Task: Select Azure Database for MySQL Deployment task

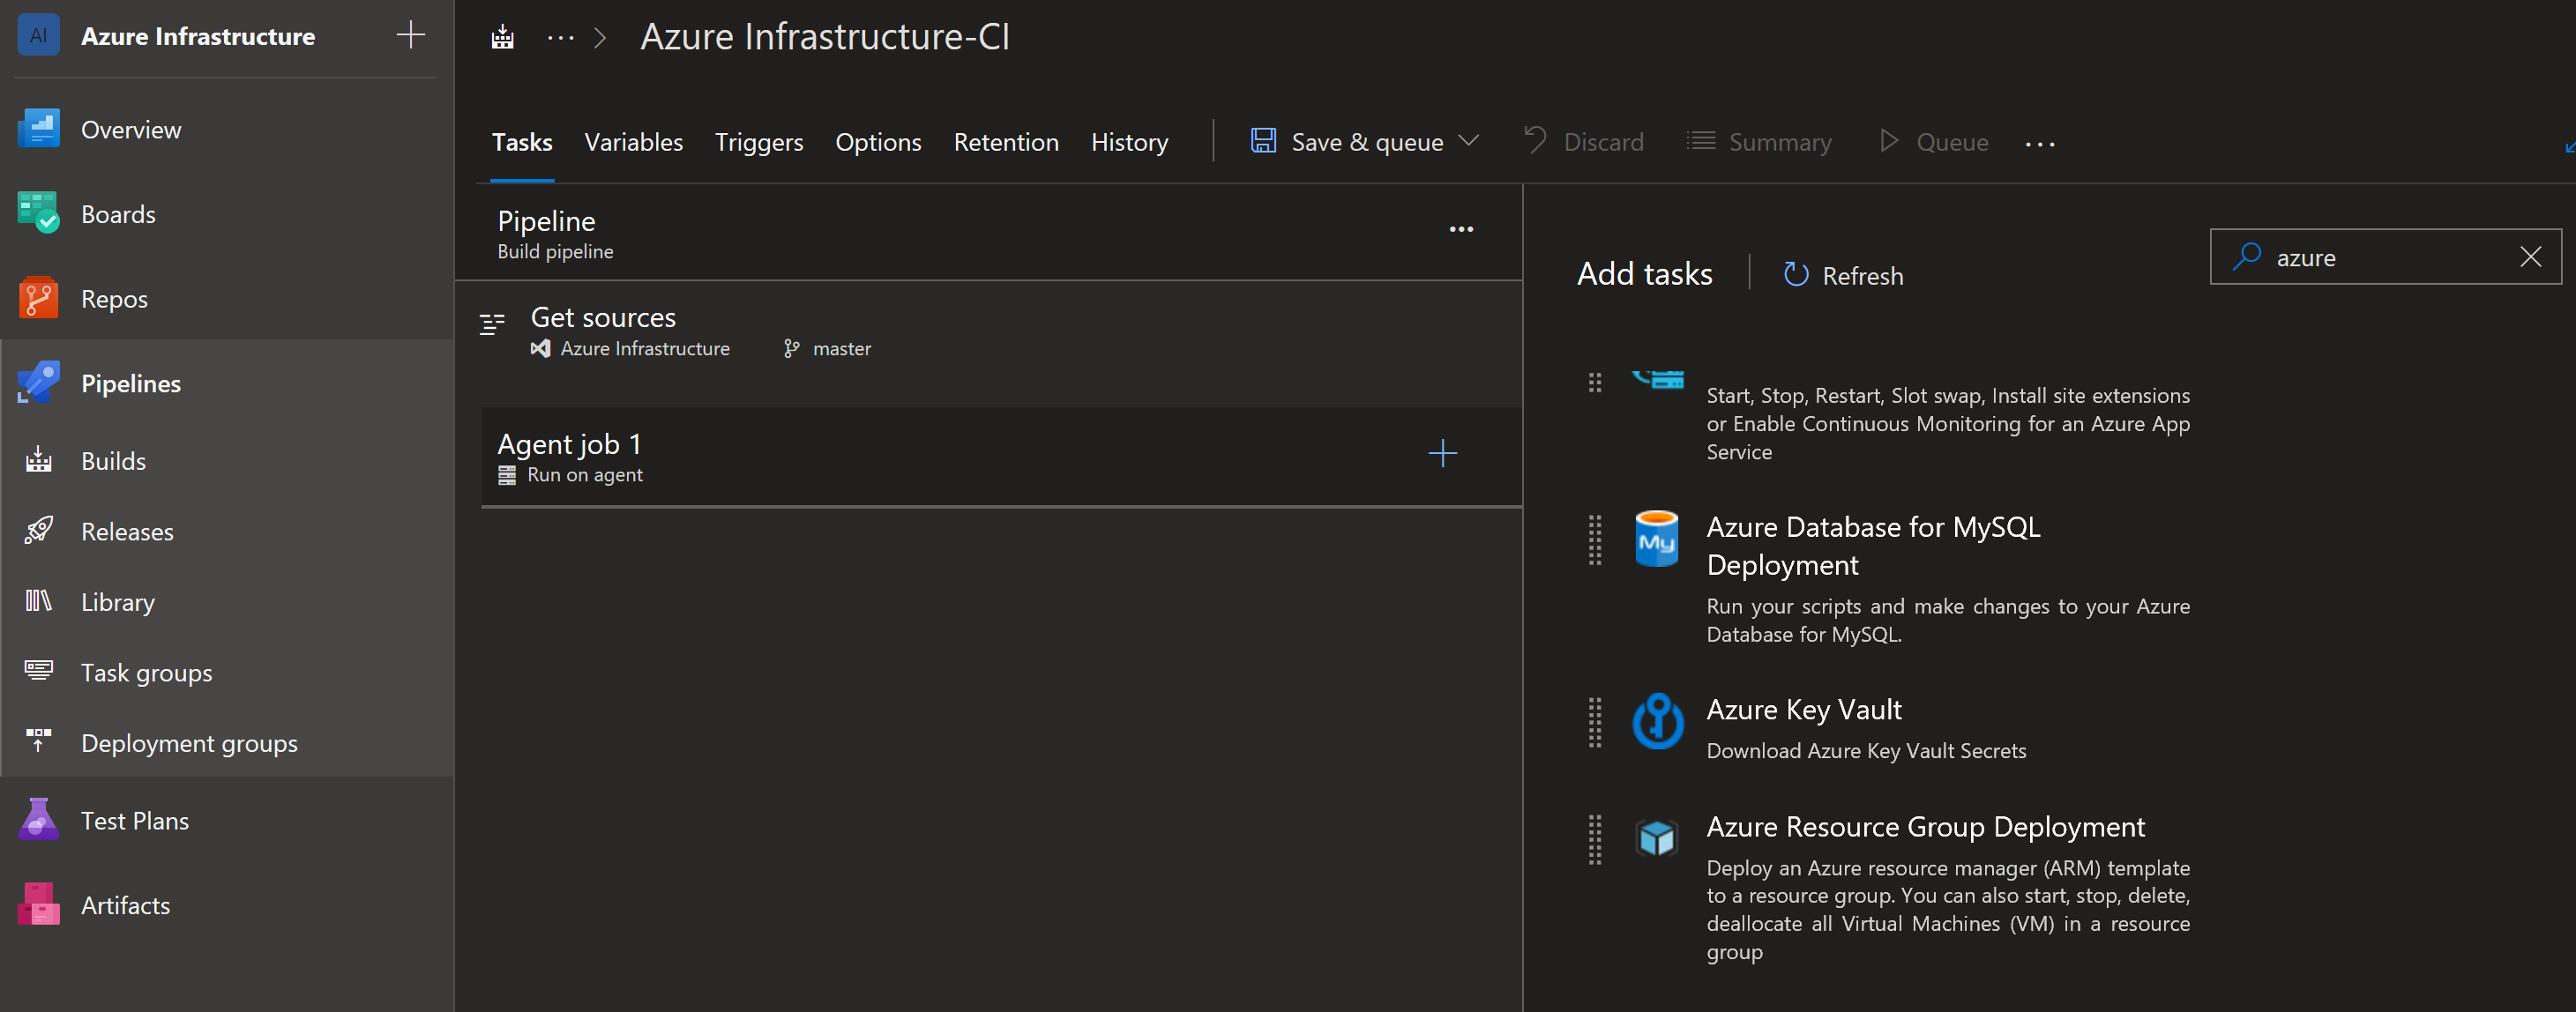Action: pos(1890,578)
